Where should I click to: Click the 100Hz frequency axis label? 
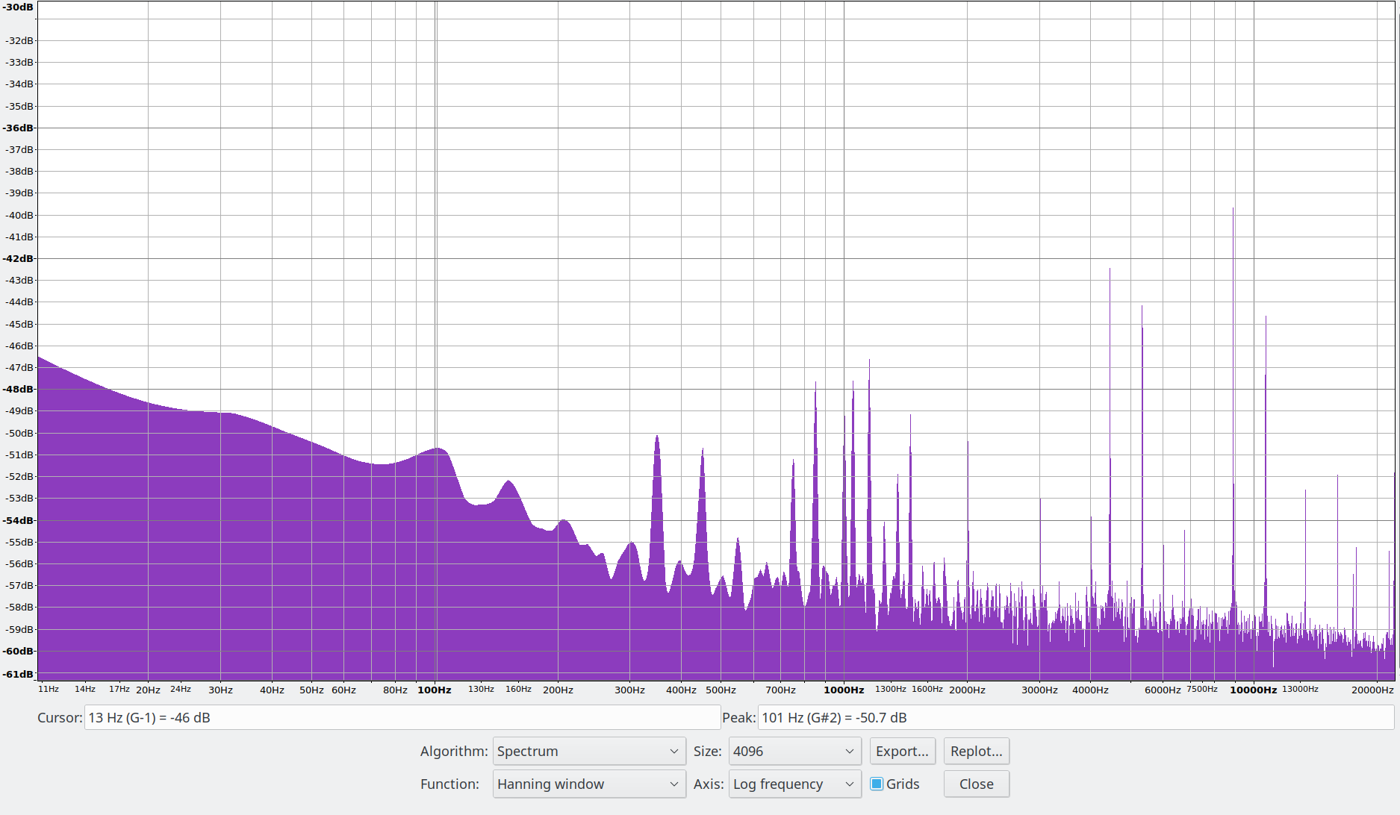(x=435, y=690)
